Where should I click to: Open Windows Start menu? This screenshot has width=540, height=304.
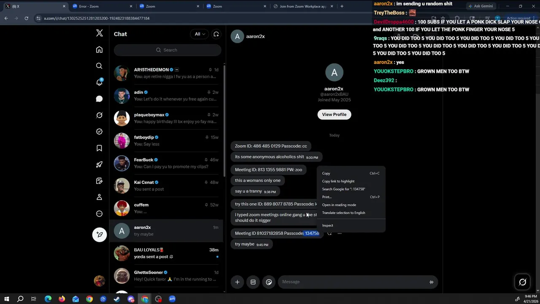point(6,299)
